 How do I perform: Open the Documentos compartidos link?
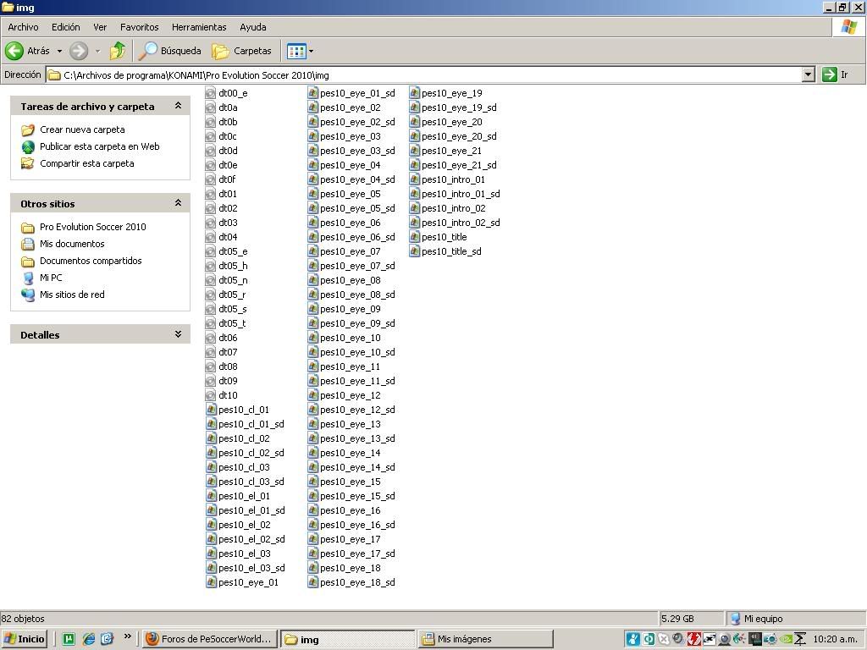91,261
